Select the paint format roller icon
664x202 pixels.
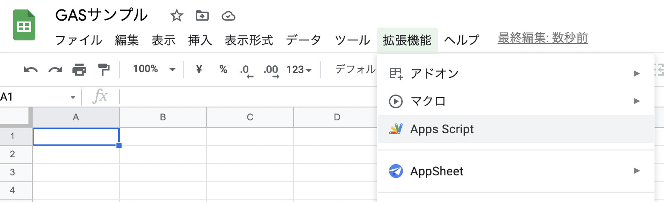tap(103, 69)
